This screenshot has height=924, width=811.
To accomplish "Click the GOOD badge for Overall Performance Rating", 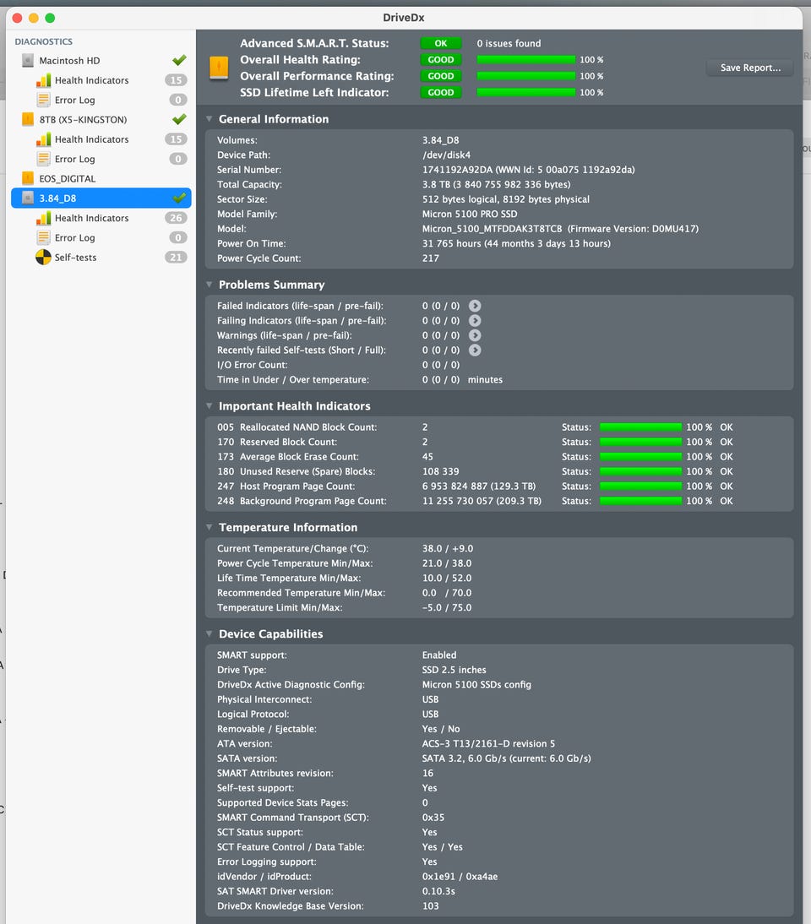I will click(441, 76).
